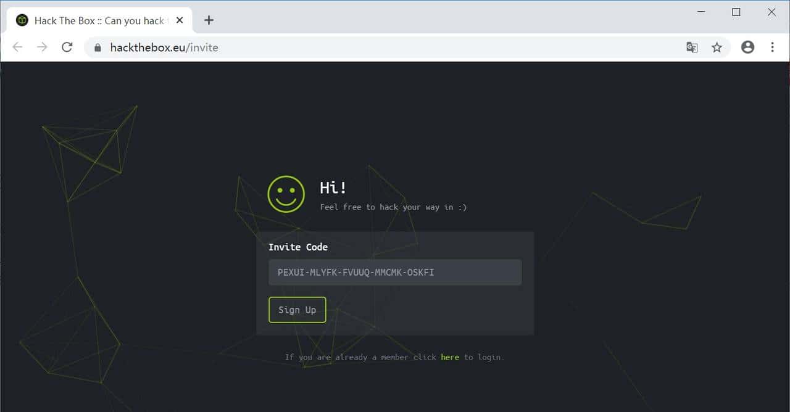Open the Chrome three-dot menu
The width and height of the screenshot is (790, 412).
(x=772, y=47)
